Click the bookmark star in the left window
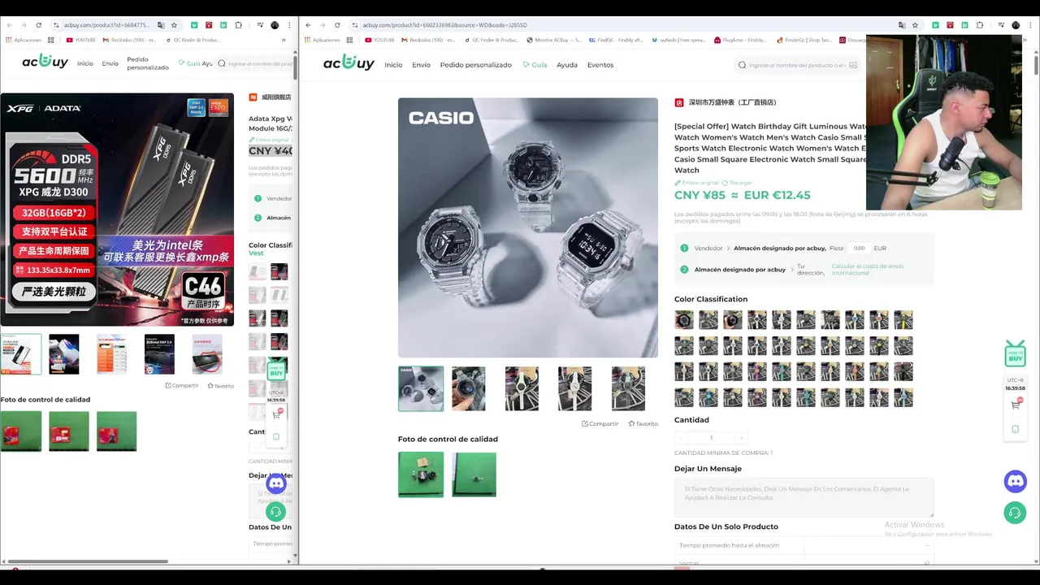 pos(174,25)
